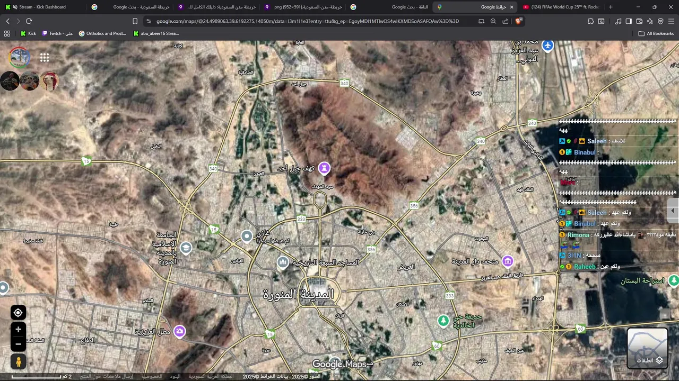Open Brave Wallet icon
The height and width of the screenshot is (381, 679).
pyautogui.click(x=639, y=21)
